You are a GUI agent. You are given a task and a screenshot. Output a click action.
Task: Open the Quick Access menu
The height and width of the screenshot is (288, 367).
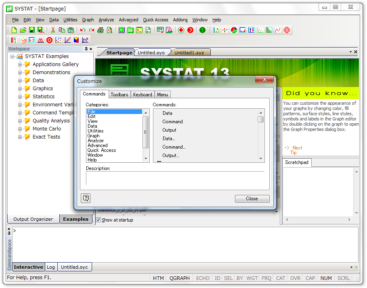click(155, 20)
